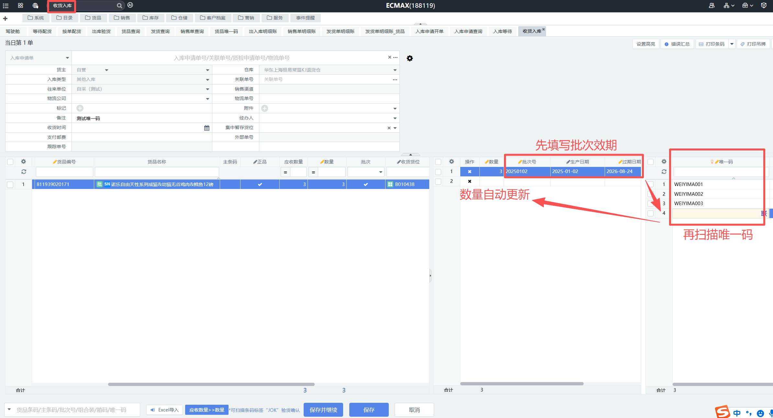Click the search magnifier in top bar
The height and width of the screenshot is (418, 773).
tap(119, 5)
